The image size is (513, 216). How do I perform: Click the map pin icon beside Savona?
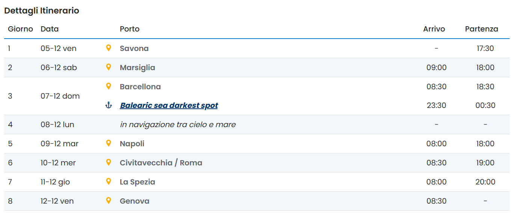109,48
